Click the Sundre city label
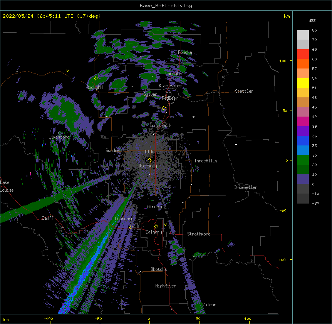Screen dimensions: 332x324 [x=112, y=150]
